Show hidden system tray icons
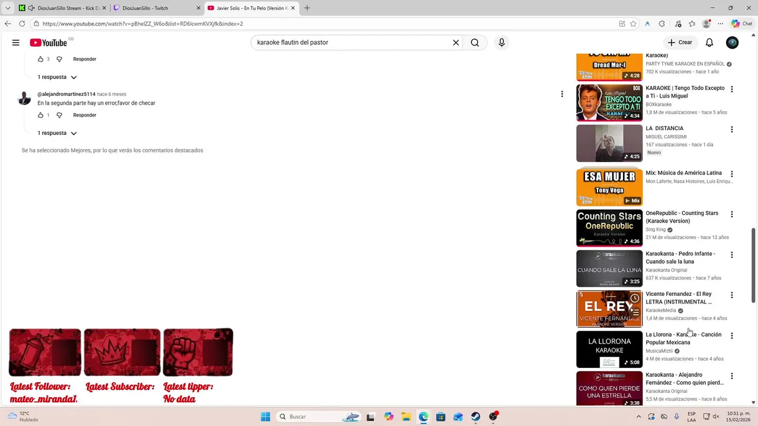 (638, 417)
